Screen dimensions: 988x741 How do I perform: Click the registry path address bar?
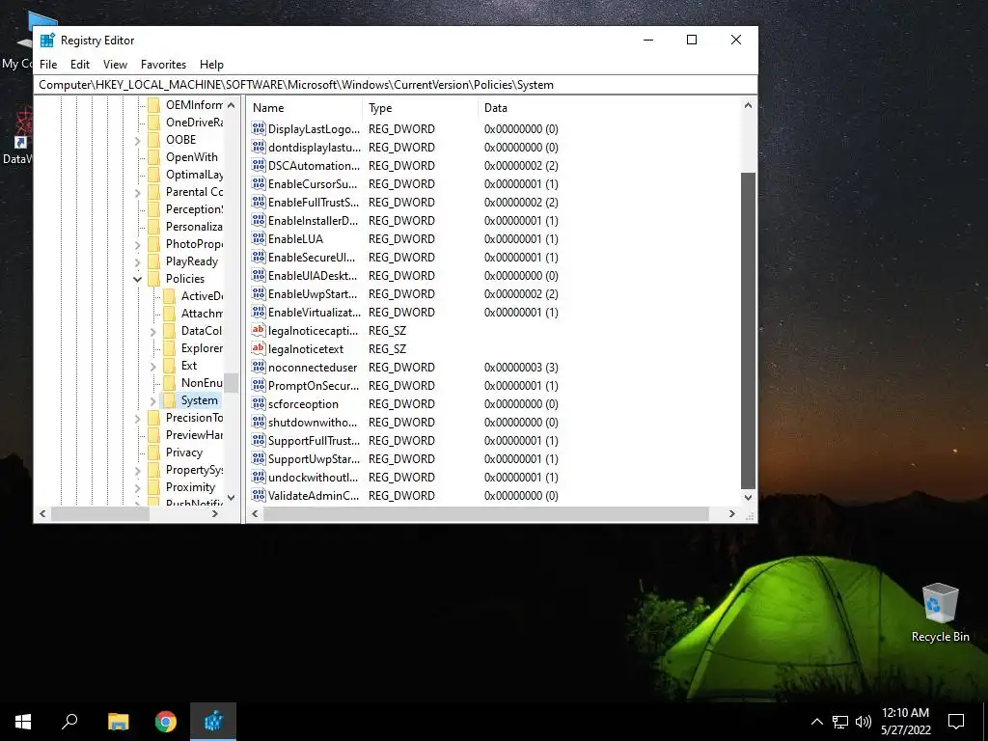[x=396, y=85]
